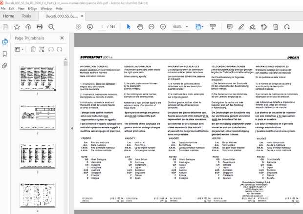This screenshot has width=303, height=214.
Task: Go to previous page arrow
Action: pyautogui.click(x=79, y=27)
